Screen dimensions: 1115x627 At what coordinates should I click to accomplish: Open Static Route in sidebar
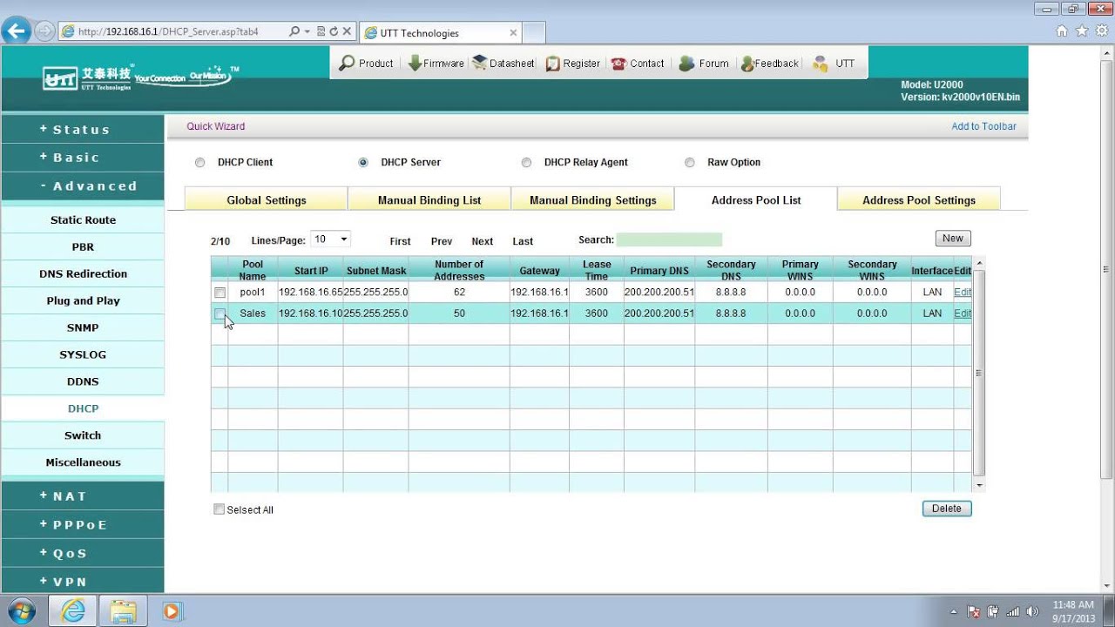click(x=83, y=220)
